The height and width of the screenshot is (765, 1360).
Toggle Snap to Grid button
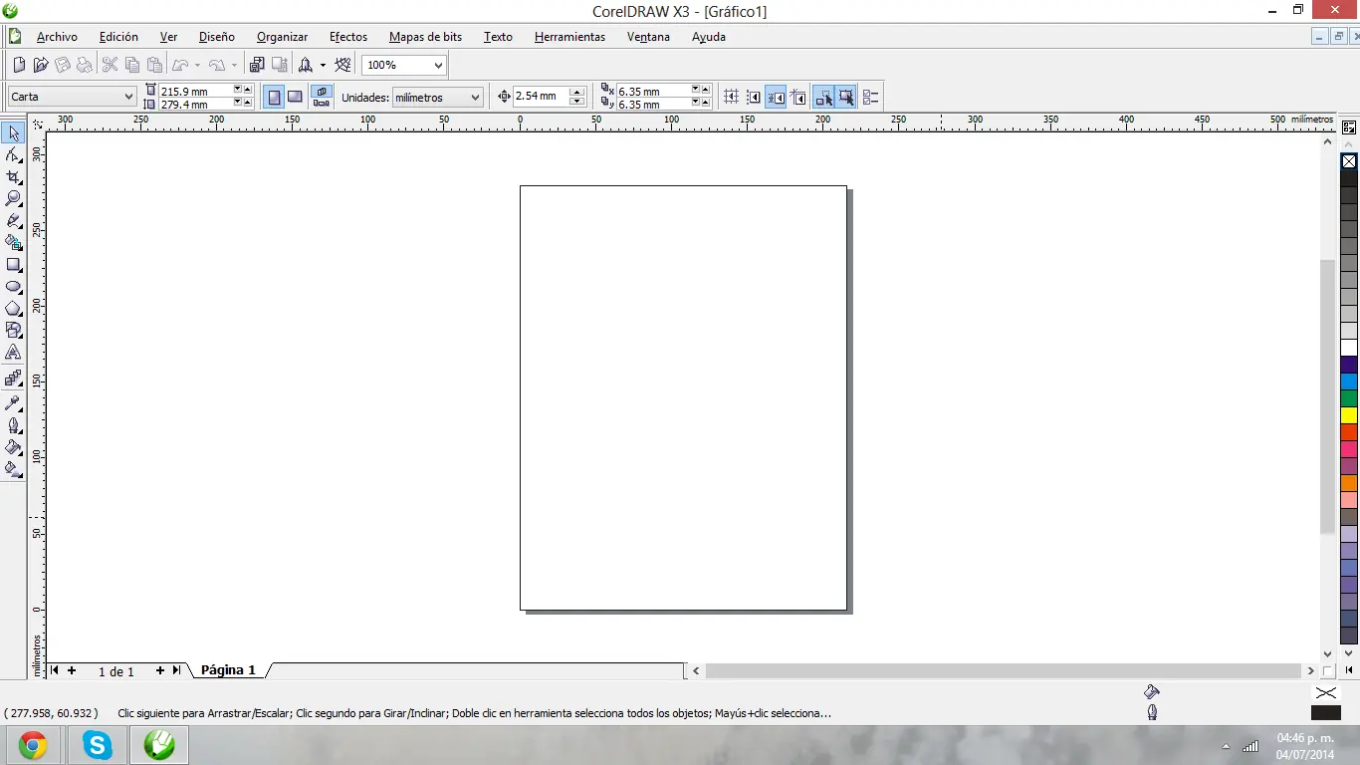coord(731,97)
